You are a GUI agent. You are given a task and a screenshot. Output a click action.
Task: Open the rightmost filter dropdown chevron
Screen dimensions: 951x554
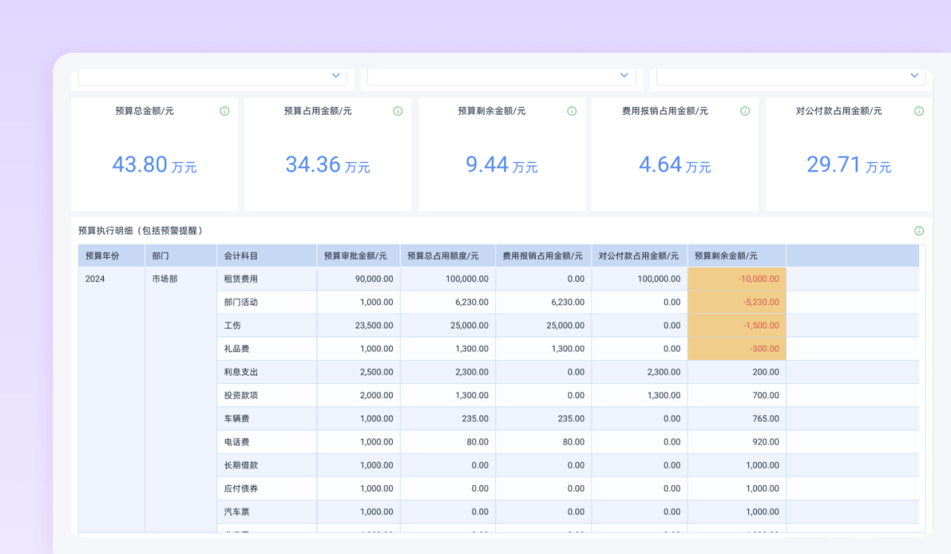tap(914, 75)
